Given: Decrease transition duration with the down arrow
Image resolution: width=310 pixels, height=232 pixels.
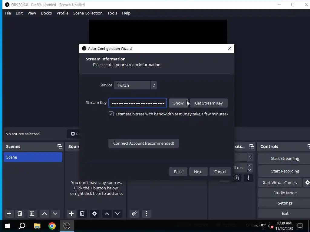Looking at the screenshot, I should [249, 170].
